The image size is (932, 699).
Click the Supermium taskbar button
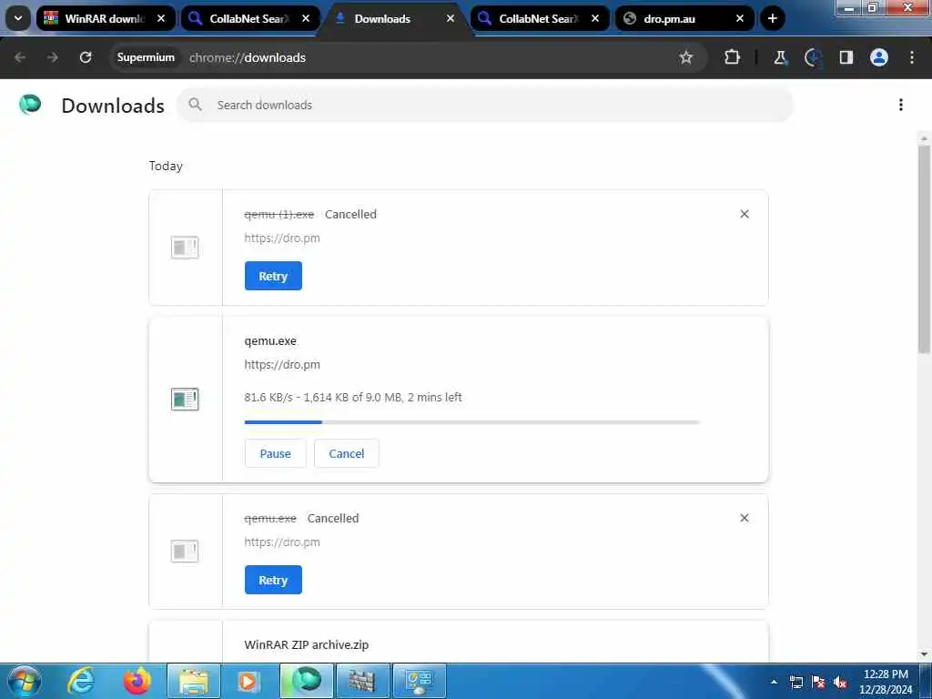pos(307,681)
